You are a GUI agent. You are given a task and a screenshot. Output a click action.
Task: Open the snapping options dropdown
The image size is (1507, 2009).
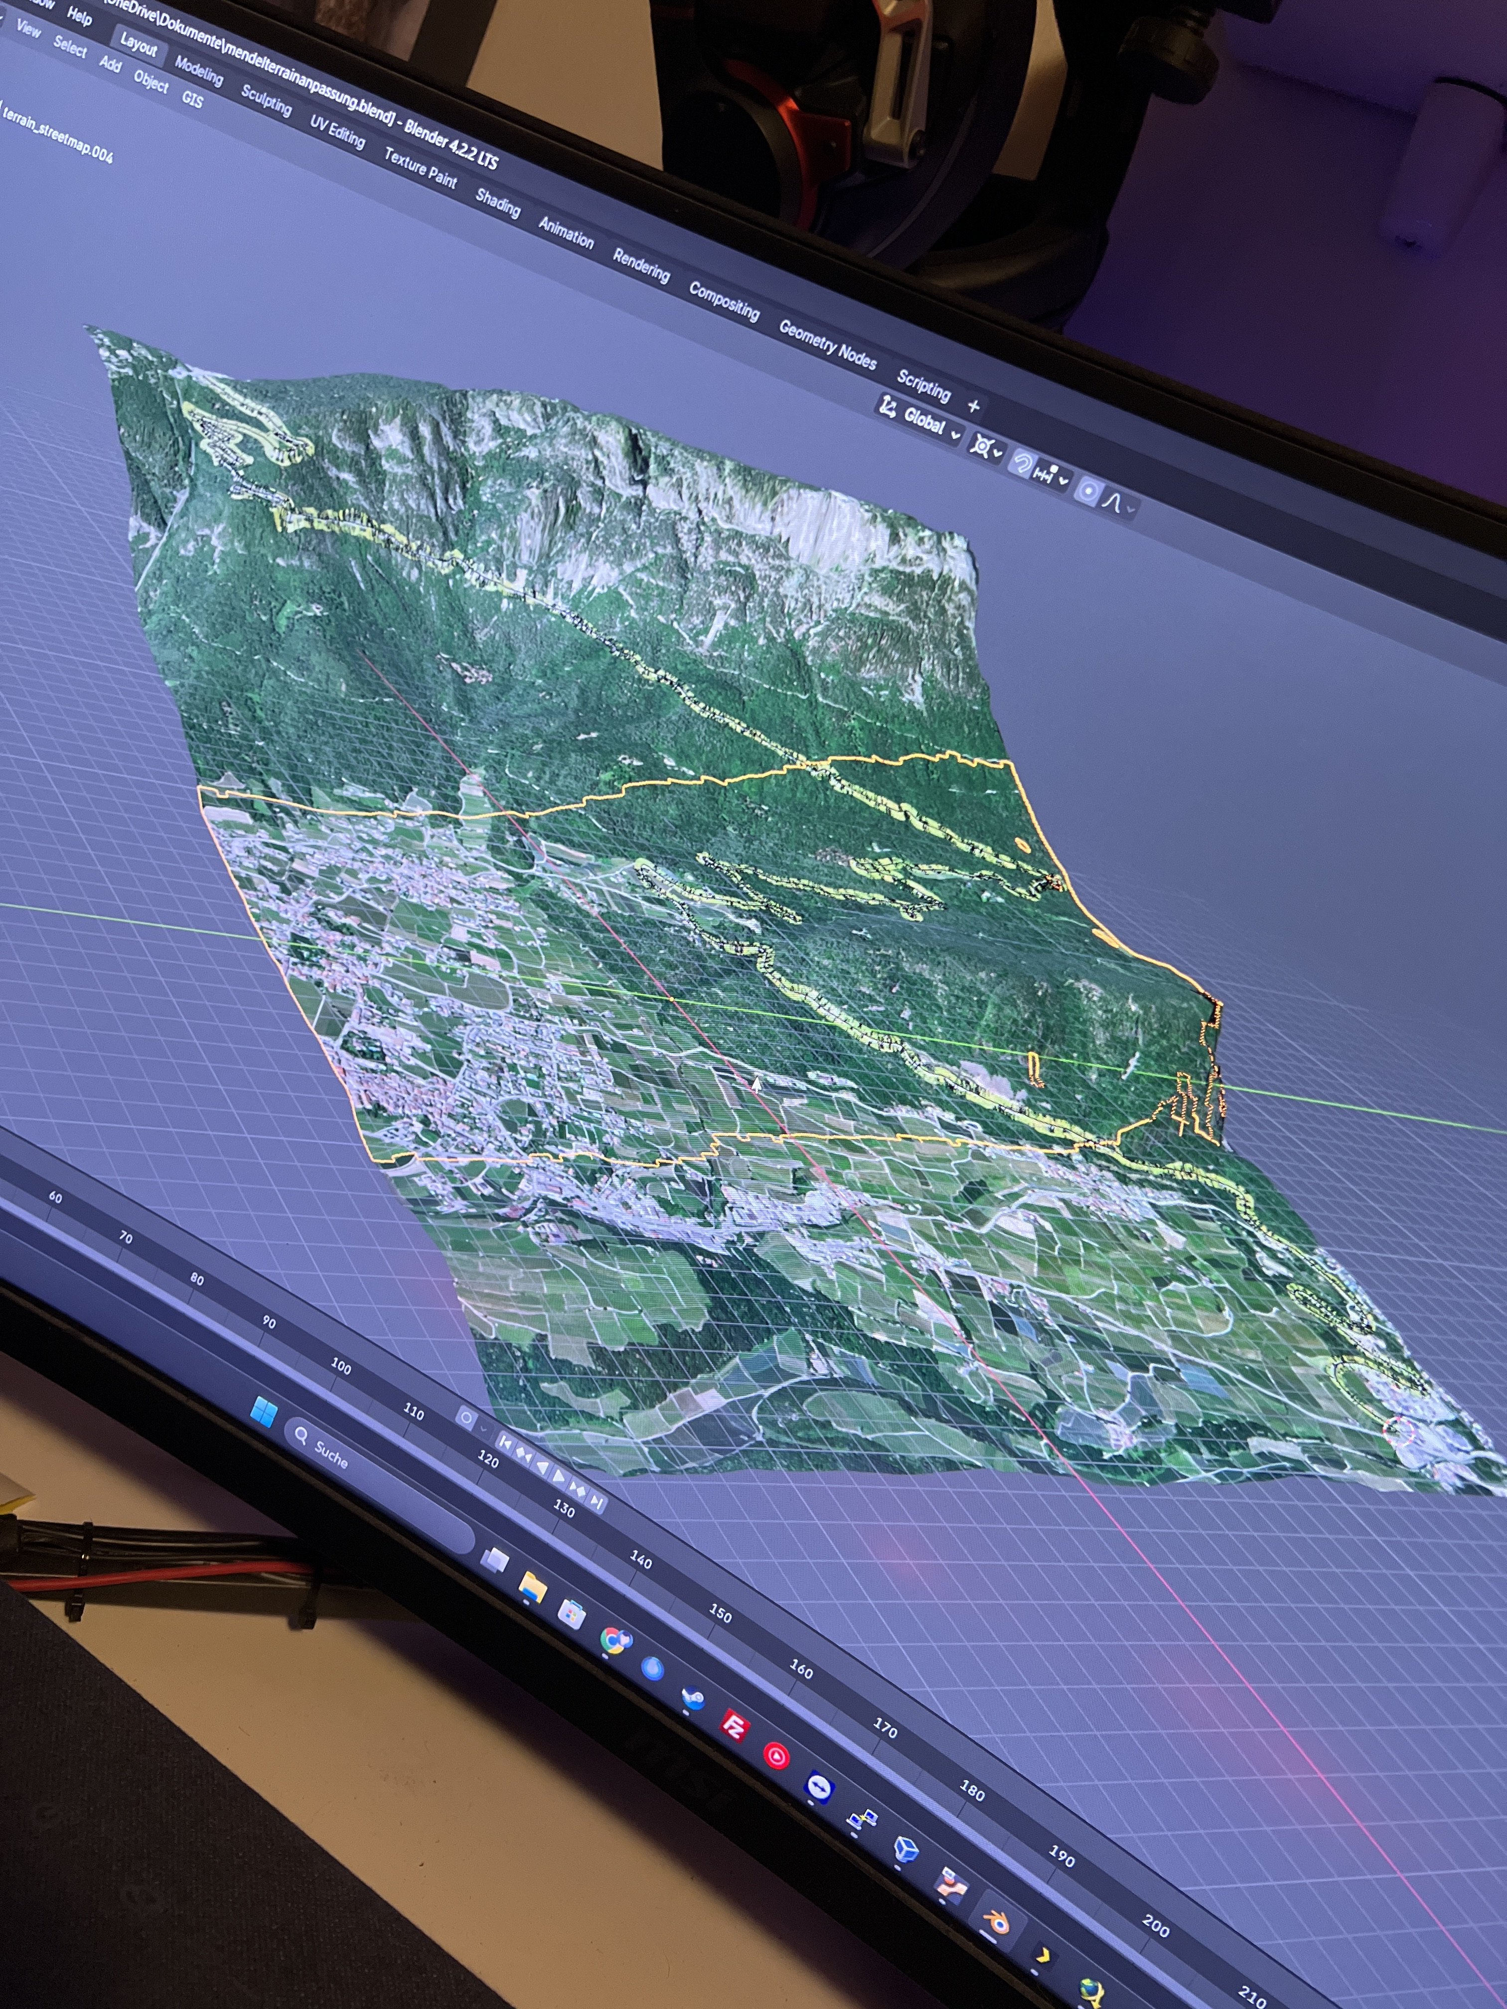point(1052,476)
